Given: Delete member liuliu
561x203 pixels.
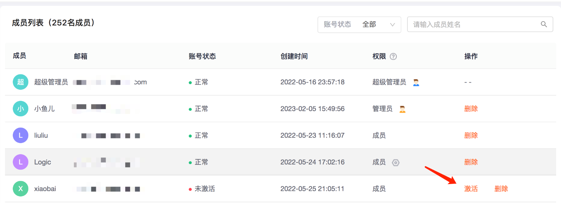Looking at the screenshot, I should (x=471, y=135).
